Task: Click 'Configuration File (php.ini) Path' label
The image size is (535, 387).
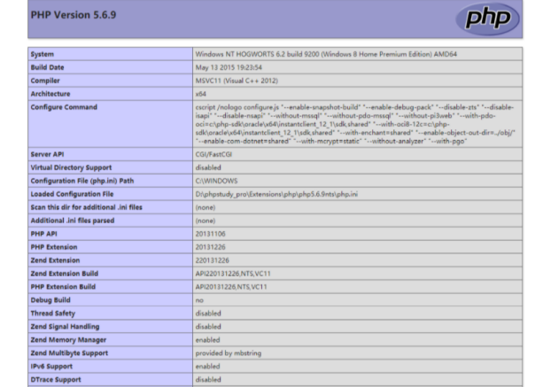Action: tap(82, 181)
